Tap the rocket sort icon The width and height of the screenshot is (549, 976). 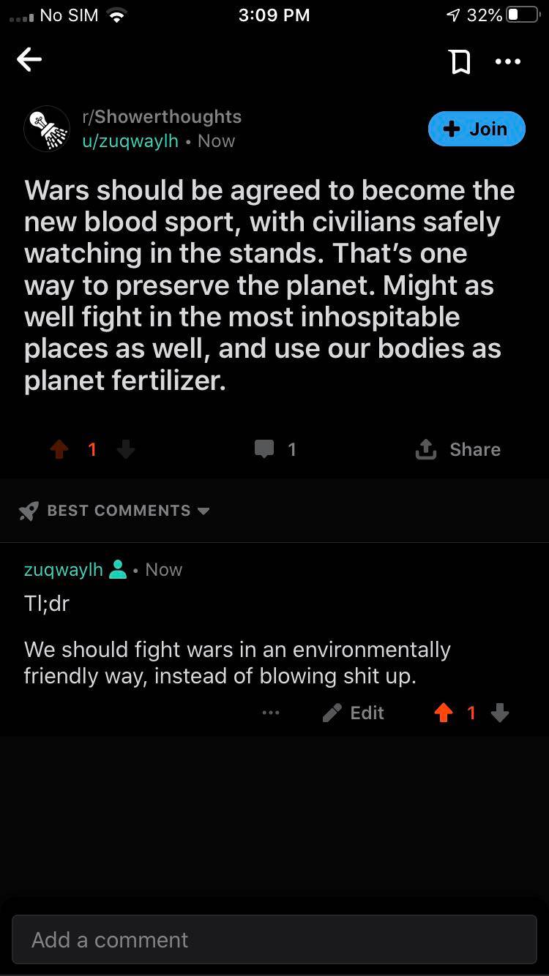29,511
